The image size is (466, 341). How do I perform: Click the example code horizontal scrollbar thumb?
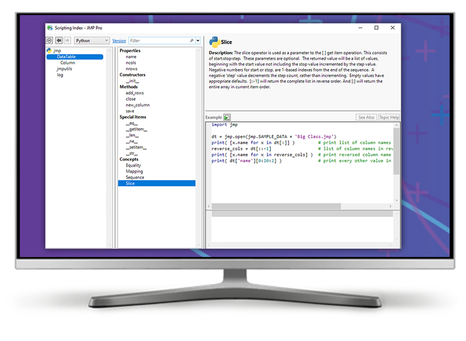[x=276, y=206]
